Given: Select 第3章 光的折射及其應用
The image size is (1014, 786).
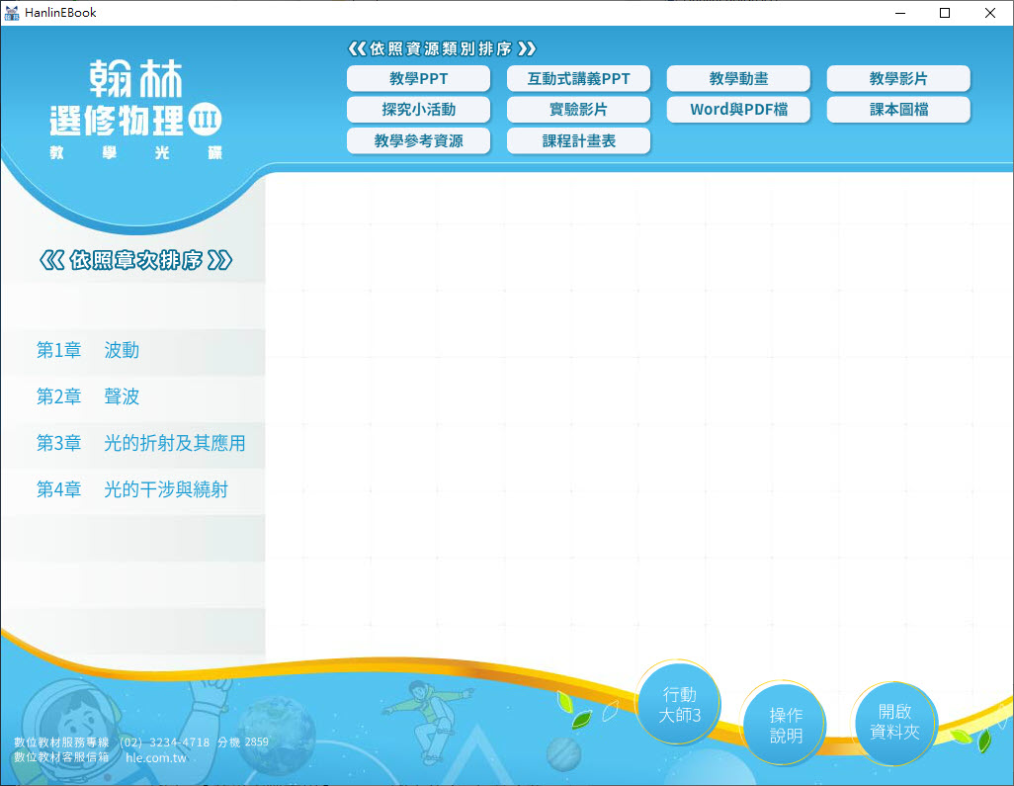Looking at the screenshot, I should coord(140,443).
